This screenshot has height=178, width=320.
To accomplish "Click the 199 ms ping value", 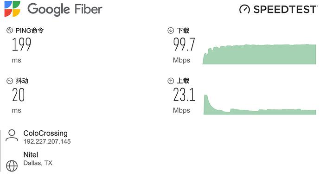I will [x=22, y=44].
